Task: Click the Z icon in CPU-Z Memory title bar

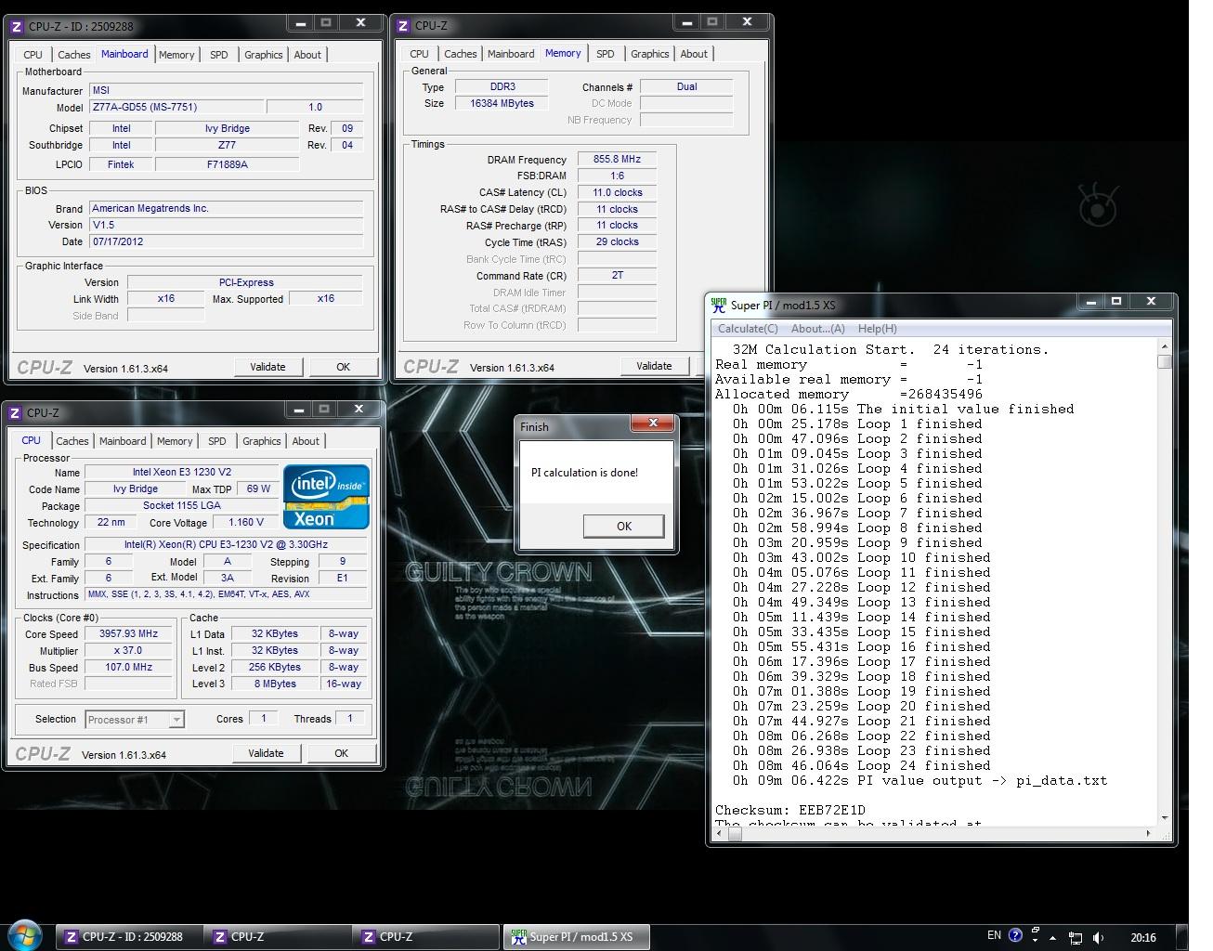Action: [403, 26]
